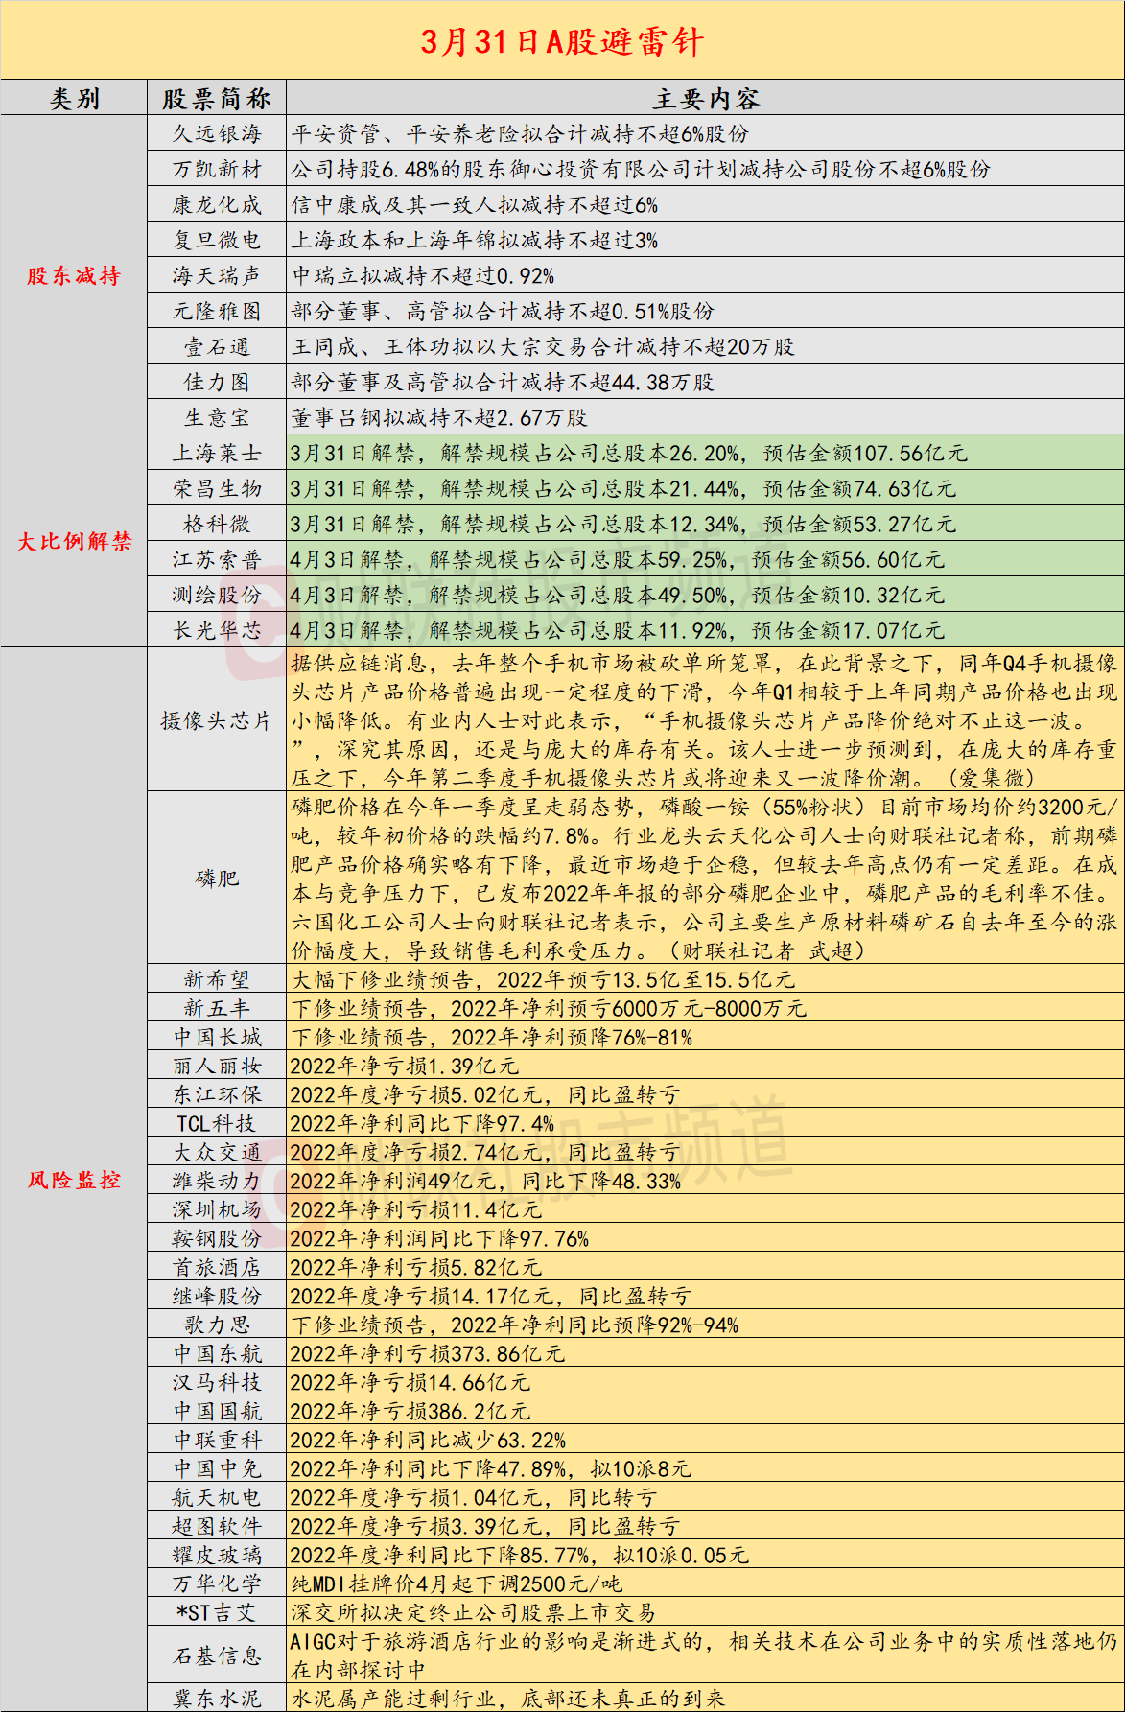Select stock name 汉马科技

click(217, 1383)
